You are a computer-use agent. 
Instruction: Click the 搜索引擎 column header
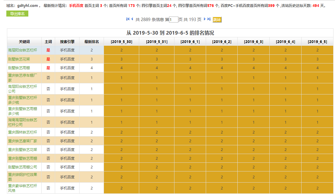(x=67, y=42)
